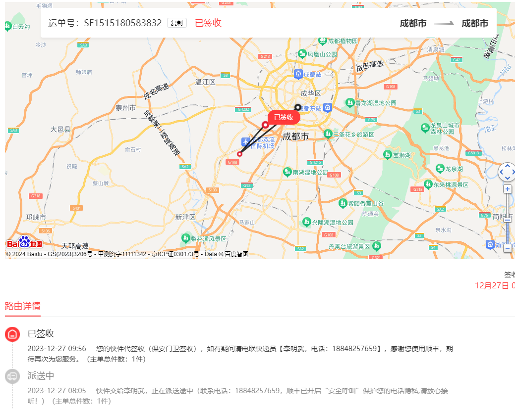Click the 成都站 railway station icon
This screenshot has width=515, height=409.
click(x=298, y=74)
